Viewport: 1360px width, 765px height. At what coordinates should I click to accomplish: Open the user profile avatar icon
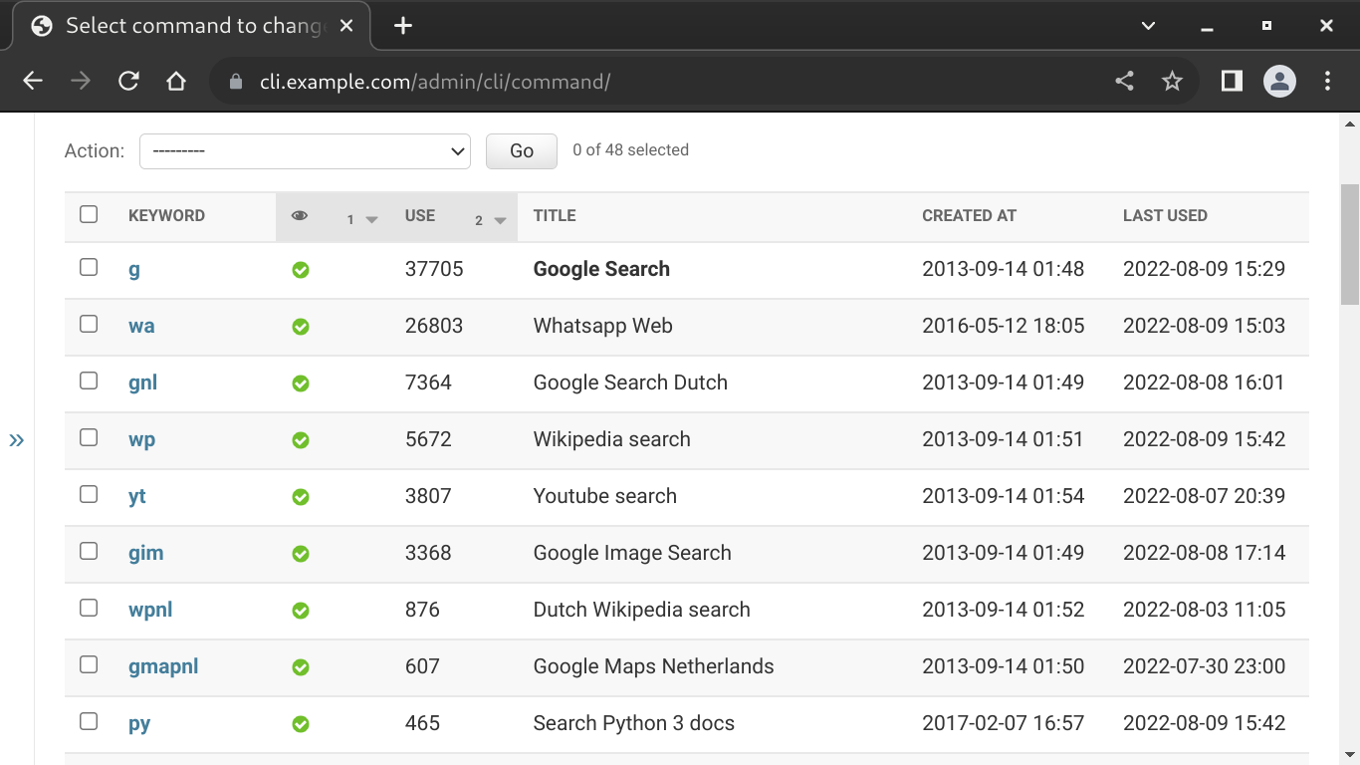point(1279,82)
